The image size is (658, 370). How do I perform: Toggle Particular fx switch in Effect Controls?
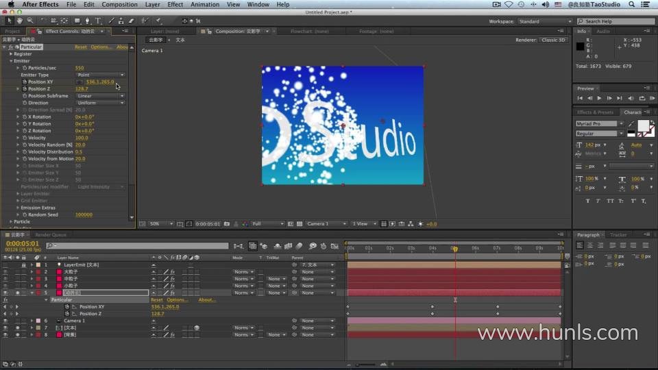(11, 47)
